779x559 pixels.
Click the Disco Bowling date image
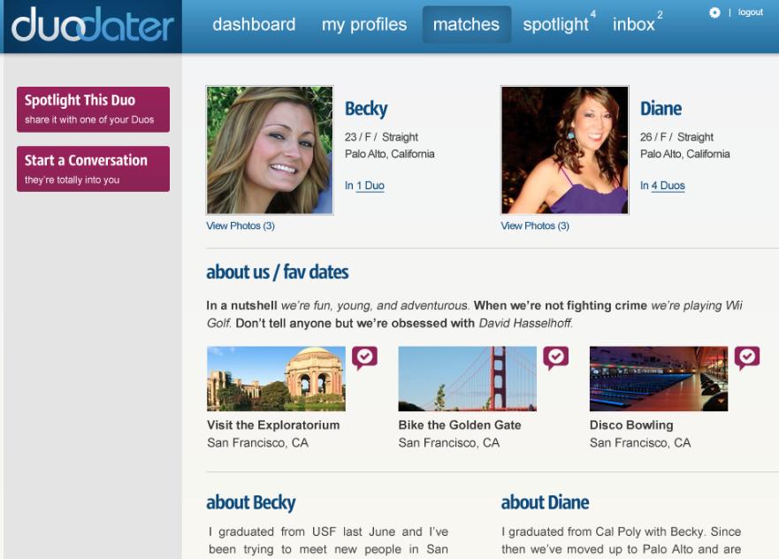point(659,379)
